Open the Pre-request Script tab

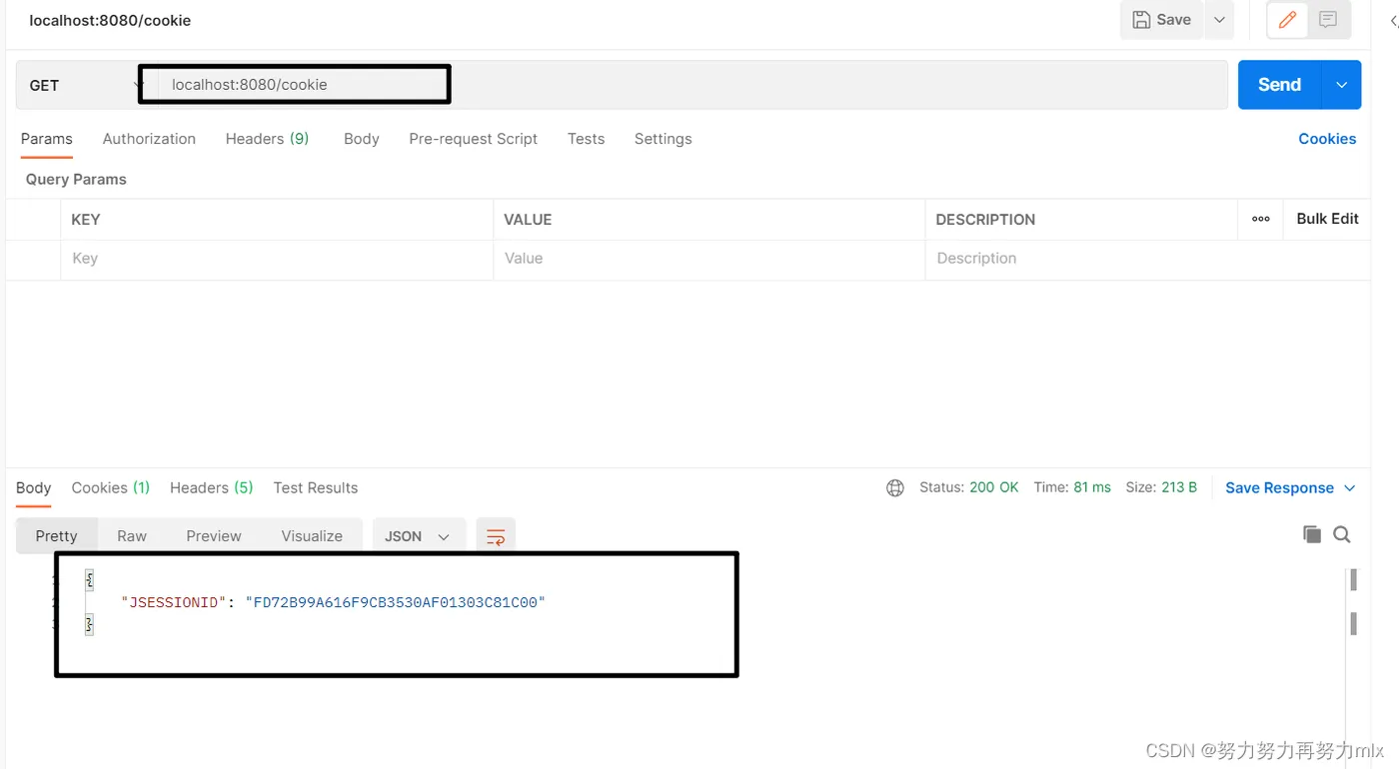coord(473,139)
